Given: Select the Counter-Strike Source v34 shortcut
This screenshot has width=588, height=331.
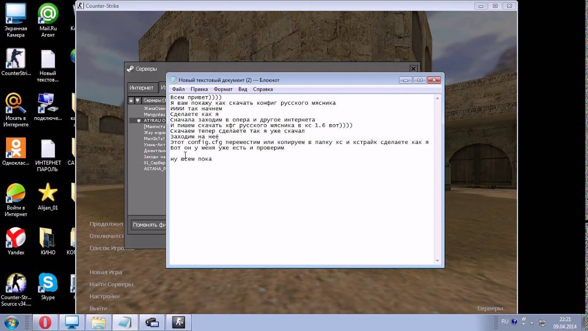Looking at the screenshot, I should coord(16,290).
